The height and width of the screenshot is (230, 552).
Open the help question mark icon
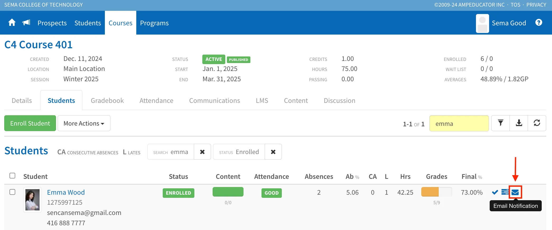(x=539, y=23)
